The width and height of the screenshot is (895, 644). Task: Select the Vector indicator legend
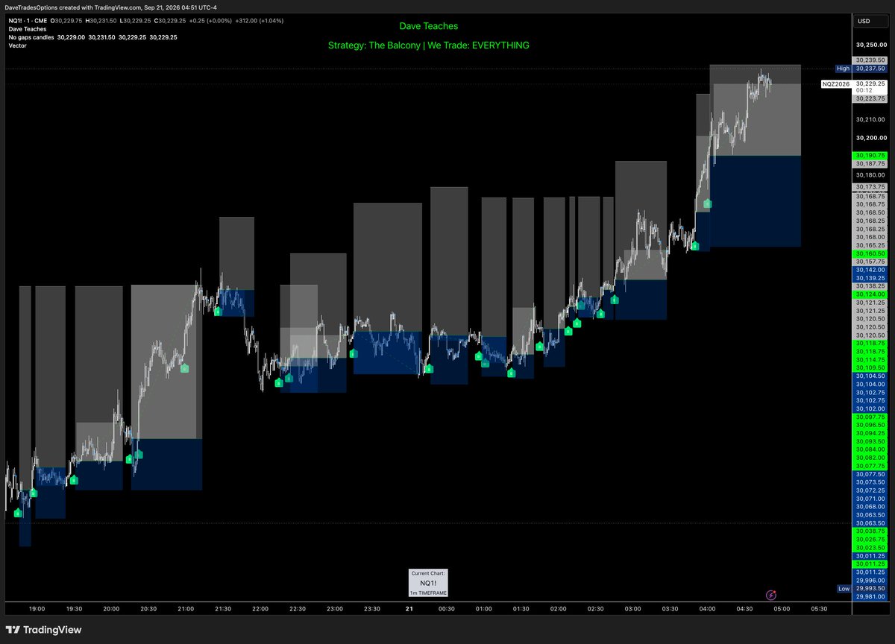pyautogui.click(x=17, y=45)
